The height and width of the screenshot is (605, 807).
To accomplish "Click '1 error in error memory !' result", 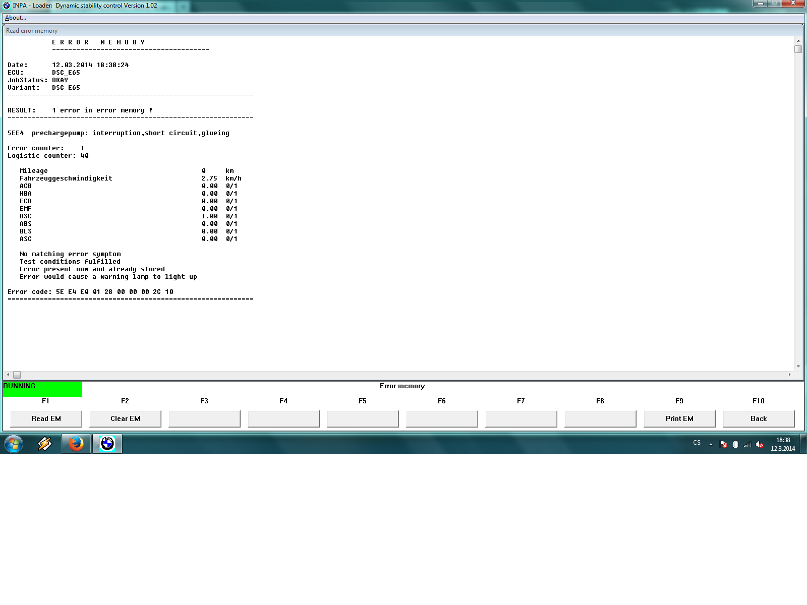I will [x=102, y=110].
